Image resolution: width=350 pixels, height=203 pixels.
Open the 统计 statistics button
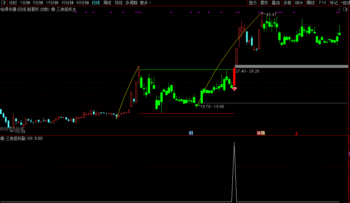[299, 3]
